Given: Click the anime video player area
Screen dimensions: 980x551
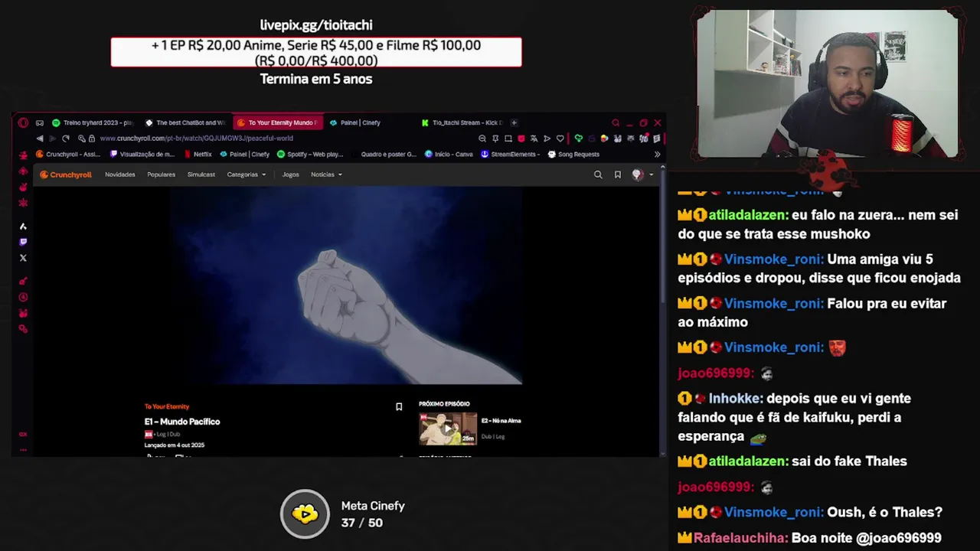Looking at the screenshot, I should tap(347, 285).
